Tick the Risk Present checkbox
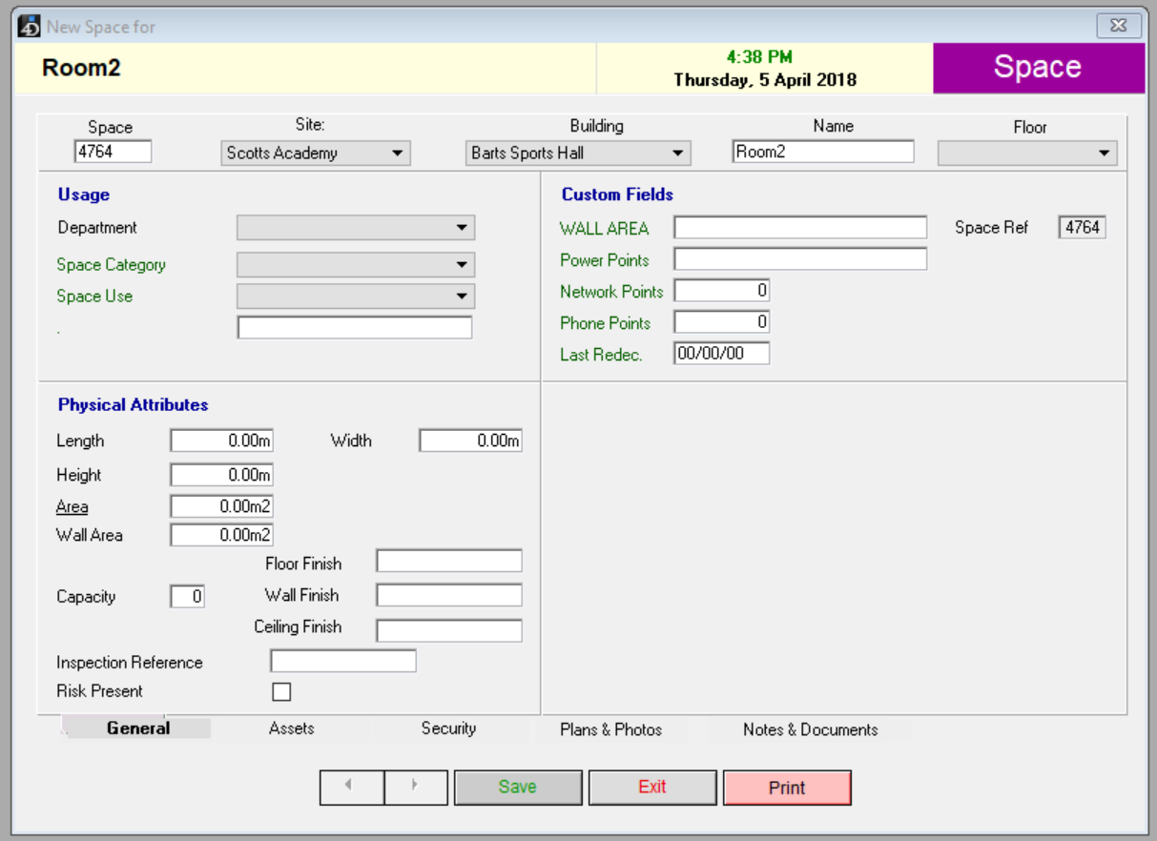 pyautogui.click(x=281, y=692)
